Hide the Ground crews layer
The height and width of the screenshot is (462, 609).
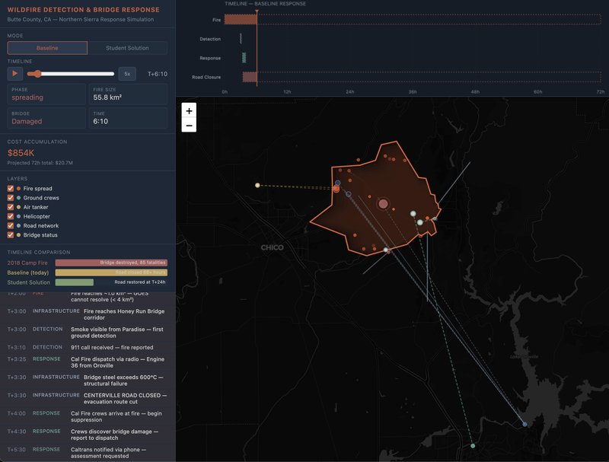click(10, 198)
